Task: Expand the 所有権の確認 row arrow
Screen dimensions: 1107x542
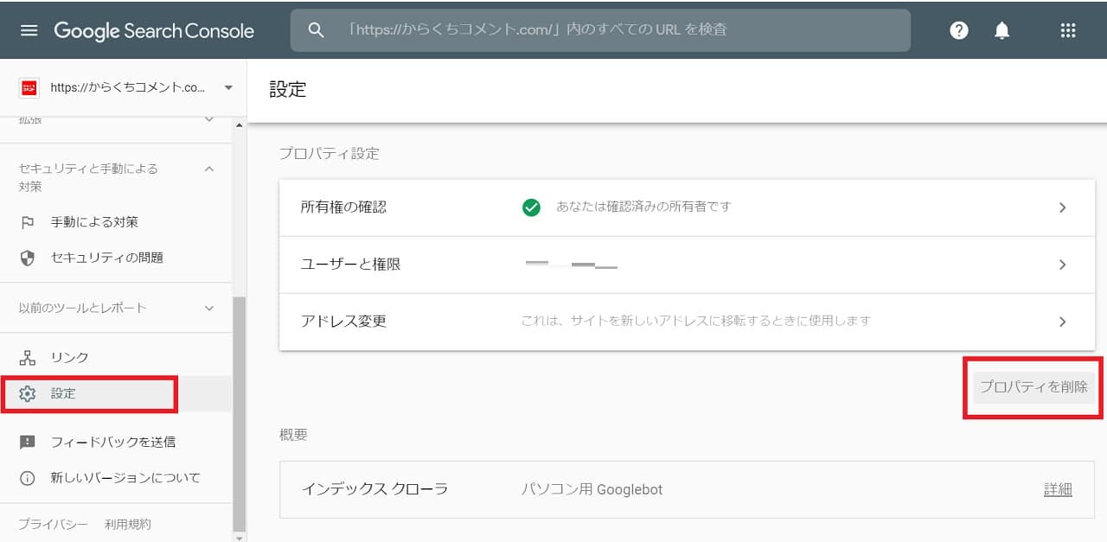Action: [1062, 207]
